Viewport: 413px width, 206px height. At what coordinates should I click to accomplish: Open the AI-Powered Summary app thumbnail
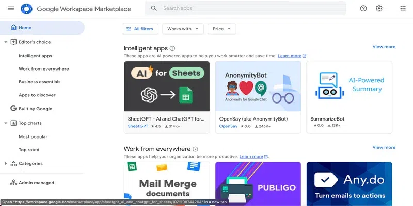tap(350, 86)
